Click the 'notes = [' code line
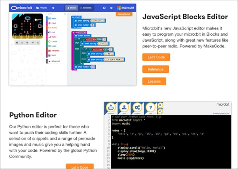238x169 pixels. 118,131
